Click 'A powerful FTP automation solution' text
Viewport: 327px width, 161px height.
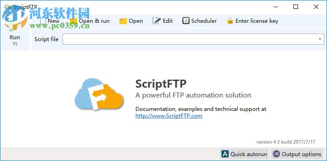(x=193, y=95)
